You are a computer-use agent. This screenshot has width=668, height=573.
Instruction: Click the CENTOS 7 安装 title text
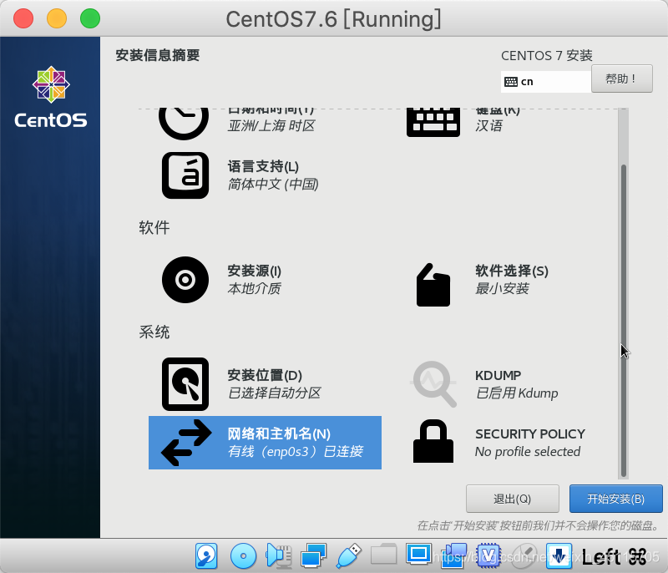[547, 56]
